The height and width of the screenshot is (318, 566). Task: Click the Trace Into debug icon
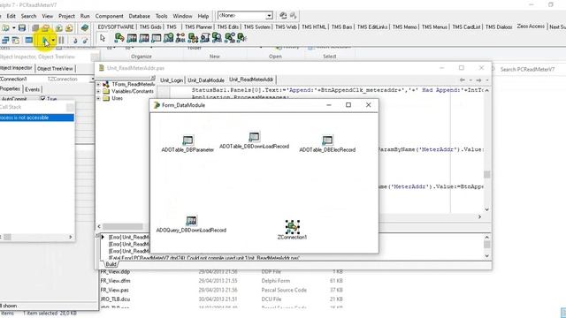tap(75, 41)
